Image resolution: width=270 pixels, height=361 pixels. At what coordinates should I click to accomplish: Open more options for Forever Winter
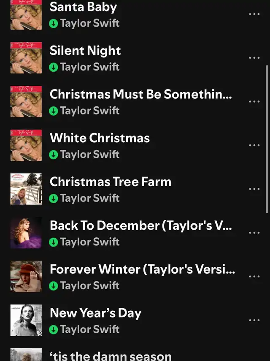[254, 277]
